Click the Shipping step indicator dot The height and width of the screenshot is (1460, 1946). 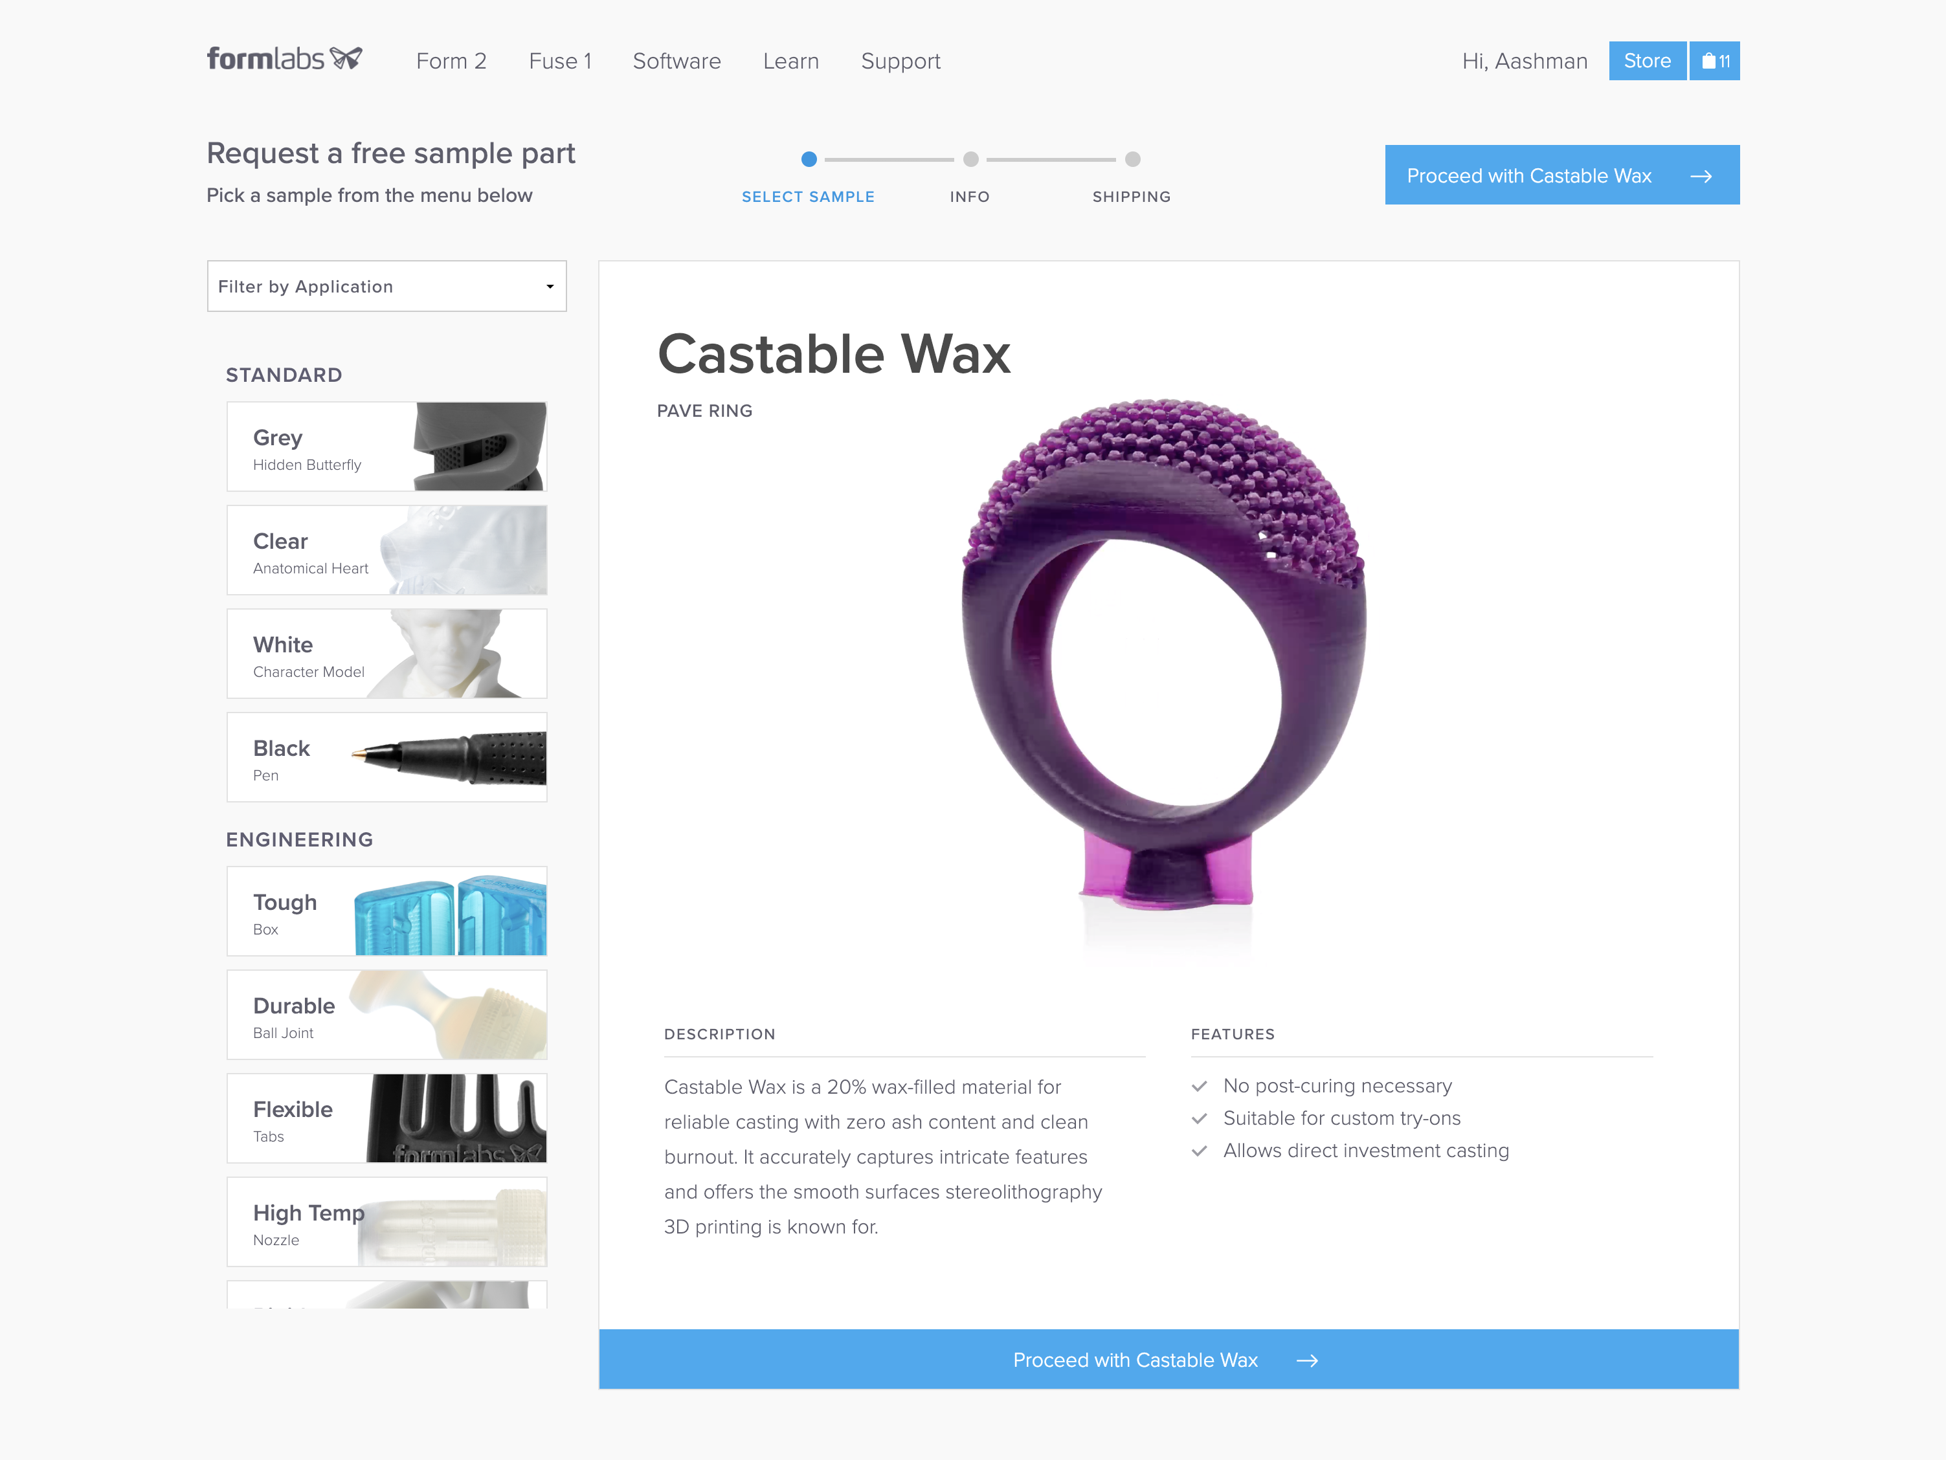[x=1132, y=159]
